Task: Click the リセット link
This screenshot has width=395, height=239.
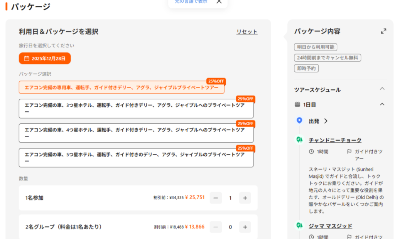Action: click(247, 32)
